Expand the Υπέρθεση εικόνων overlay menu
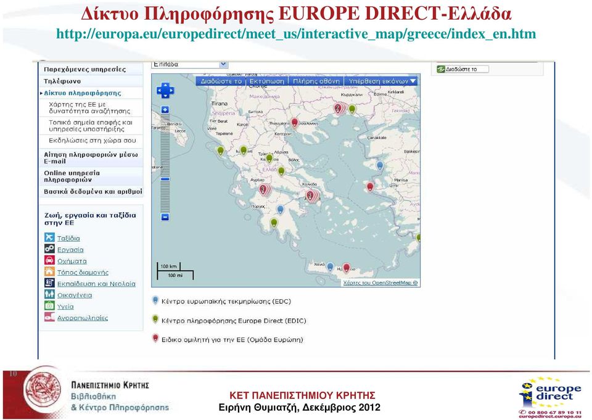This screenshot has height=420, width=592. [382, 81]
